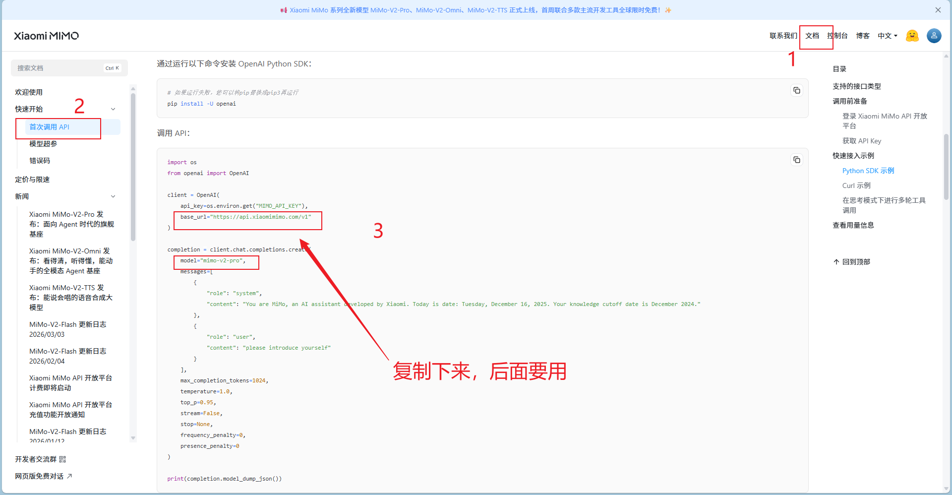Click the 目录 heading

click(839, 69)
